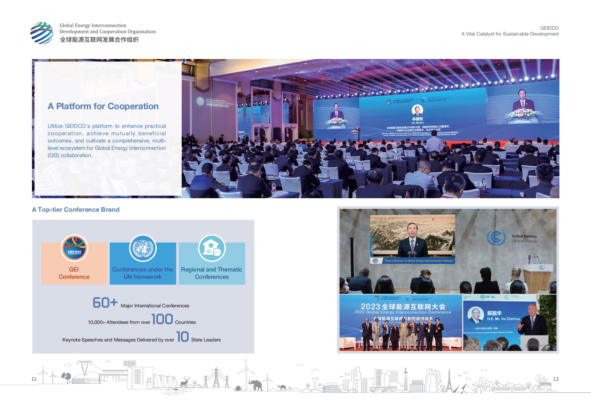Open the large conference hall photo

[370, 147]
